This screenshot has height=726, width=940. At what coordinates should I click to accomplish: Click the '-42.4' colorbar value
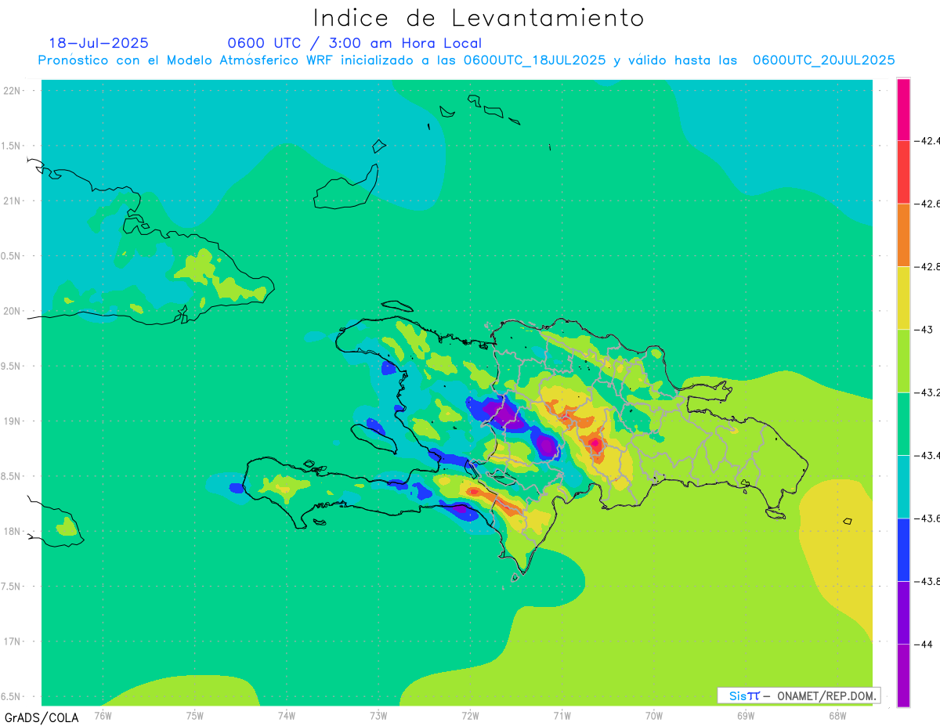[x=926, y=141]
